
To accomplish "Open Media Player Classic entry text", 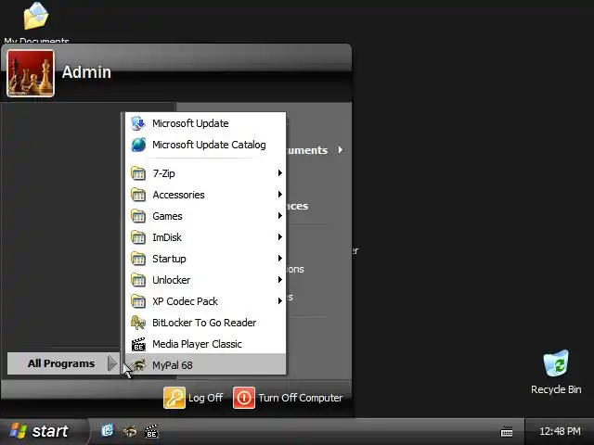I will pos(197,344).
